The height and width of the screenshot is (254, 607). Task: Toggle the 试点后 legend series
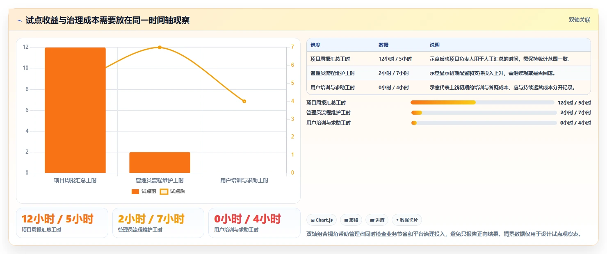tap(172, 191)
